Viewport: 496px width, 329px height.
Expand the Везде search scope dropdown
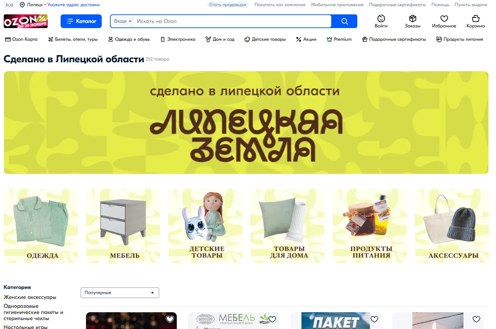pyautogui.click(x=123, y=21)
